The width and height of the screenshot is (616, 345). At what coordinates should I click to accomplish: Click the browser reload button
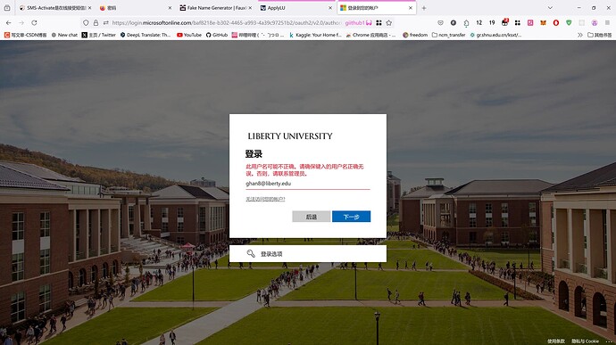pyautogui.click(x=34, y=23)
